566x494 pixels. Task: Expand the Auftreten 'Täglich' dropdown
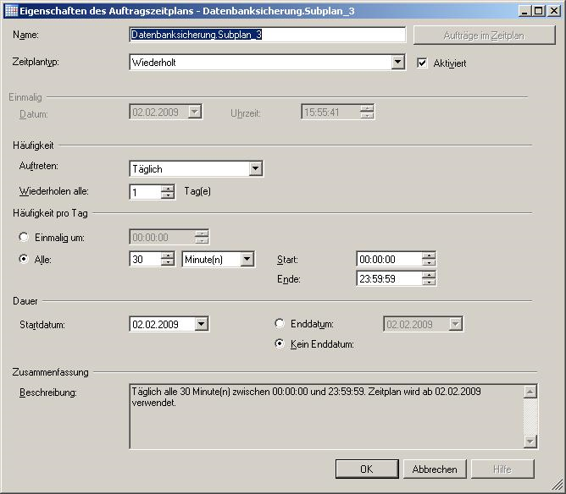click(x=256, y=169)
